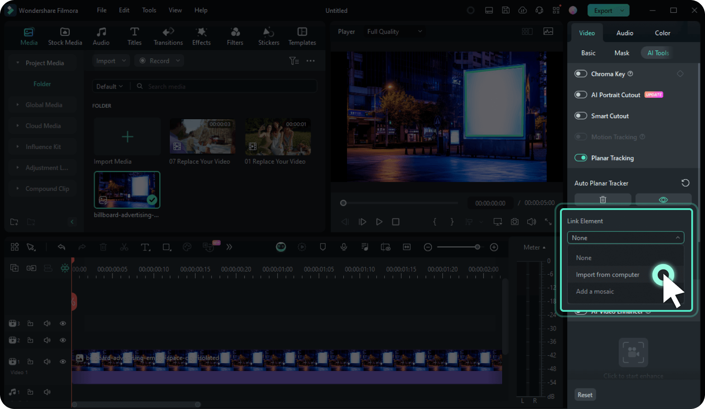The image size is (705, 409).
Task: Toggle the Auto Planar Tracker eye visibility
Action: point(663,199)
